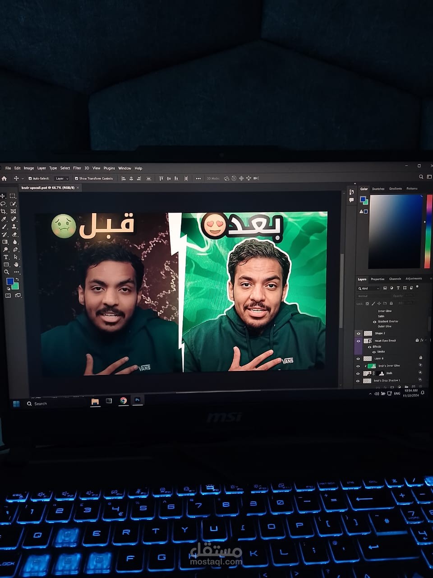Screen dimensions: 433x578
Task: Open the Filter menu
Action: tap(77, 168)
